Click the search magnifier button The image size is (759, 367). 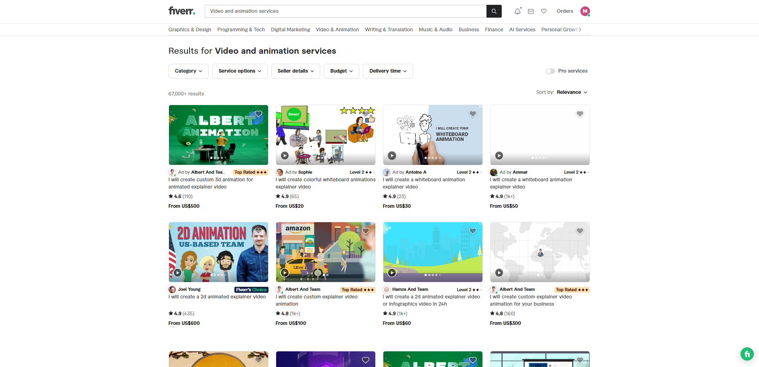click(x=494, y=11)
